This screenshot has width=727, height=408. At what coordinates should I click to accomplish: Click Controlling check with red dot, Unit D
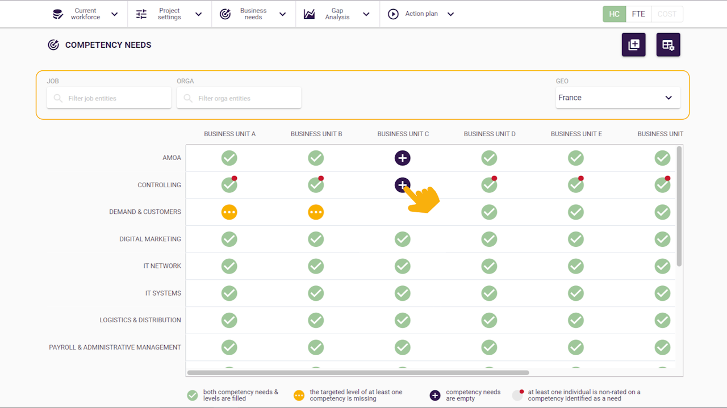(488, 185)
